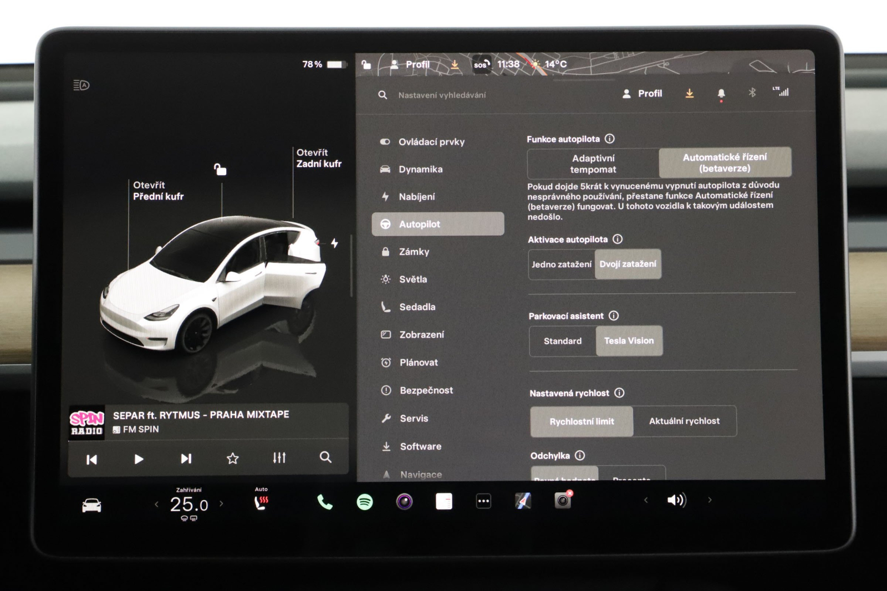Screen dimensions: 887x591
Task: Open navigation via the arrow icon
Action: (x=523, y=502)
